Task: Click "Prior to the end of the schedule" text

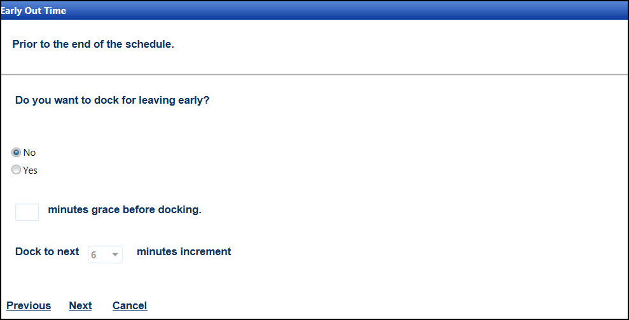Action: [93, 45]
